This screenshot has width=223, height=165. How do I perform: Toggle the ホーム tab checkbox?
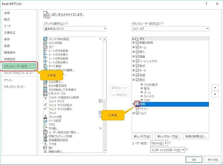137,47
